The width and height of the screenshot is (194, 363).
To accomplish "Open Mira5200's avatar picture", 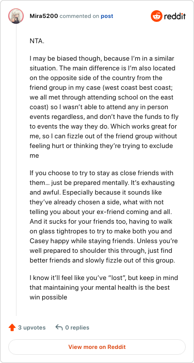I will coord(16,16).
